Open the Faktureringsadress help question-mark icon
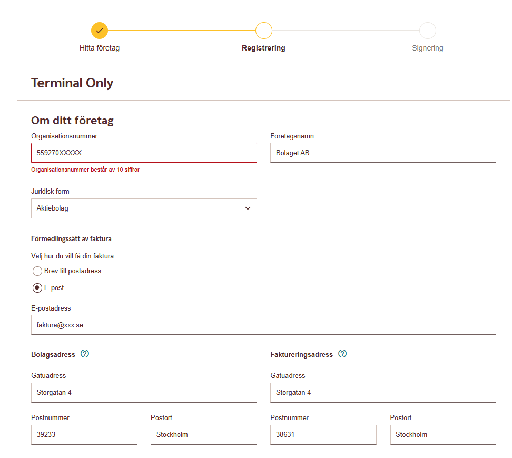Image resolution: width=512 pixels, height=458 pixels. (342, 354)
